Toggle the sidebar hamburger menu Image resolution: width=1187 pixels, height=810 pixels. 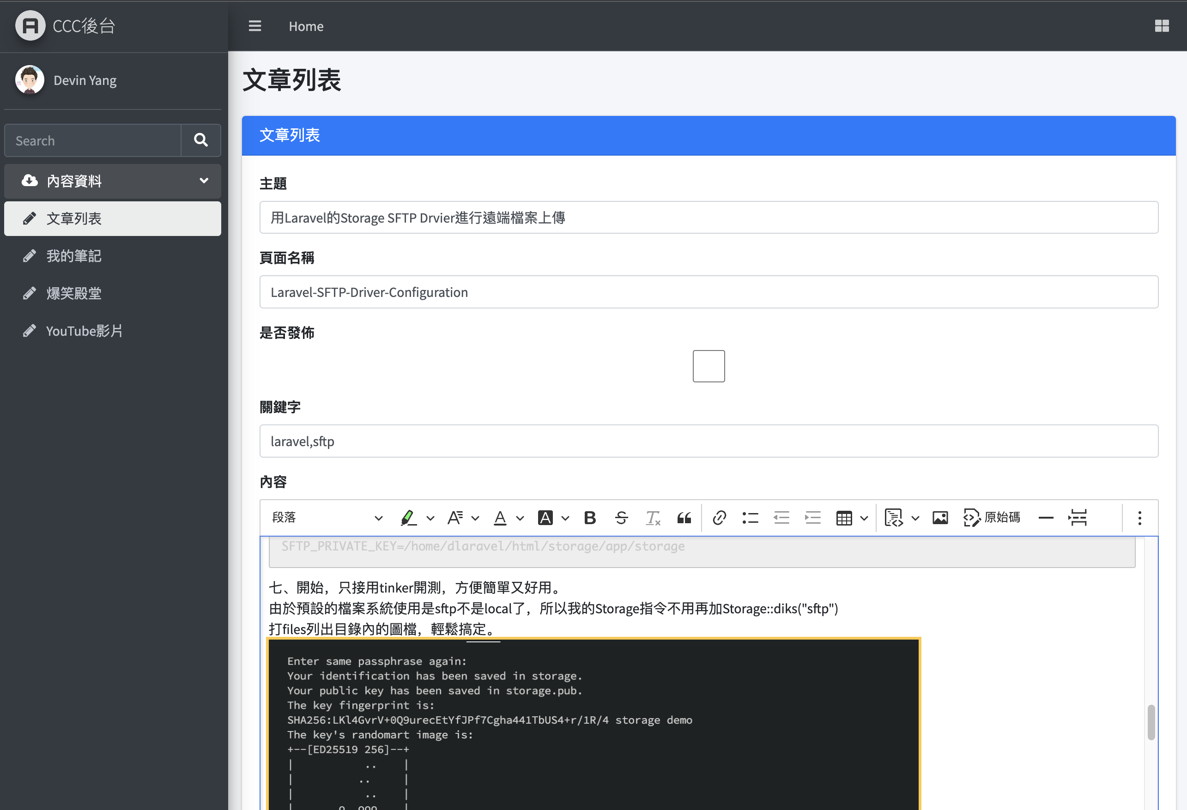point(254,26)
